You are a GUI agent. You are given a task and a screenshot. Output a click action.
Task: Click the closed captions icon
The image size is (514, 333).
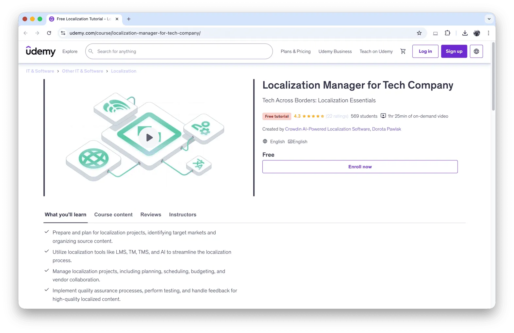pyautogui.click(x=290, y=142)
